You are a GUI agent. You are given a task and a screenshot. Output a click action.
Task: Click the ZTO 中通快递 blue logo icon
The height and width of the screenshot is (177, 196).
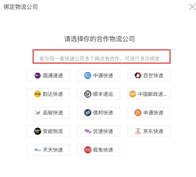pos(88,75)
